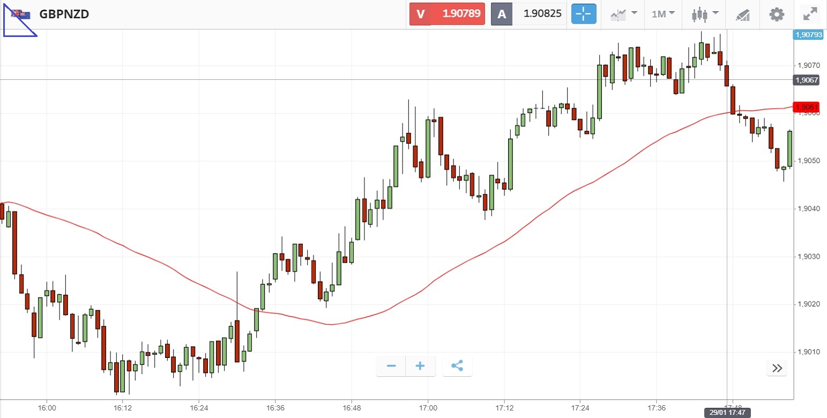Zoom in the chart with plus button
The width and height of the screenshot is (827, 418).
coord(420,366)
